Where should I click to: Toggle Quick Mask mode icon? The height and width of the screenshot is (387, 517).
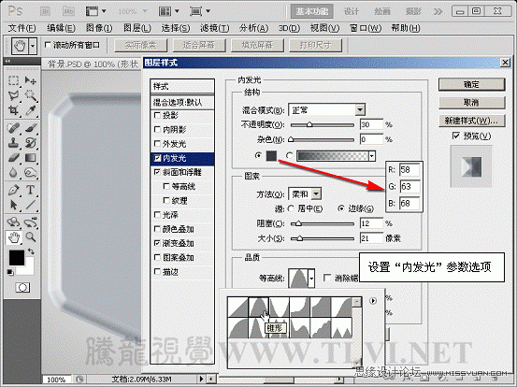(x=22, y=288)
